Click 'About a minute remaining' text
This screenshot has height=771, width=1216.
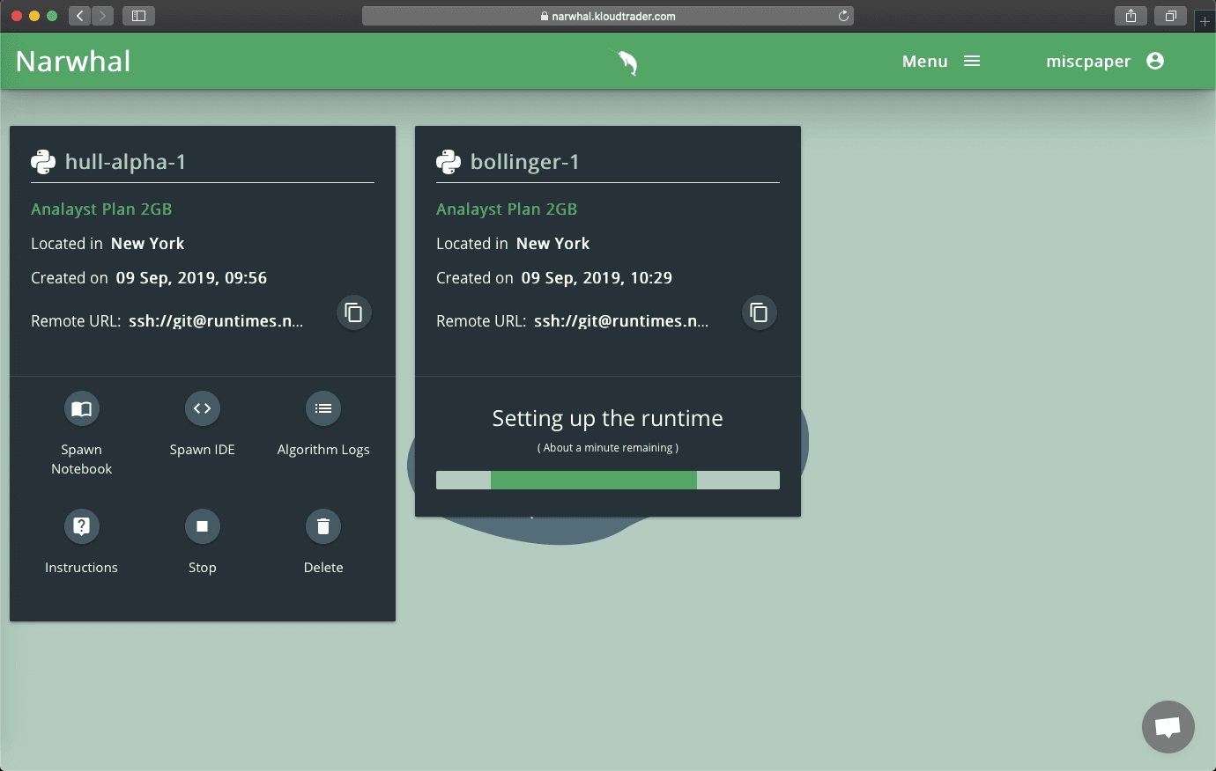click(x=608, y=448)
